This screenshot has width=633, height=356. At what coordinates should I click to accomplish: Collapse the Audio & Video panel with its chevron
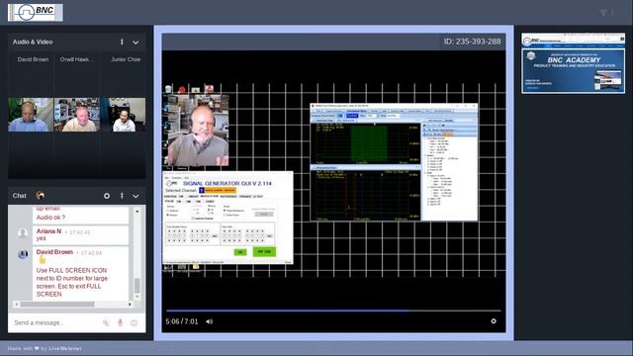[x=136, y=42]
